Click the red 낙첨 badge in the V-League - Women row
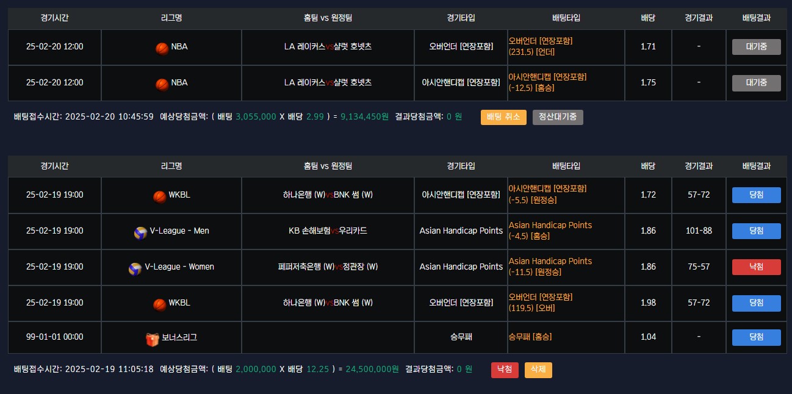The image size is (792, 394). click(x=757, y=267)
